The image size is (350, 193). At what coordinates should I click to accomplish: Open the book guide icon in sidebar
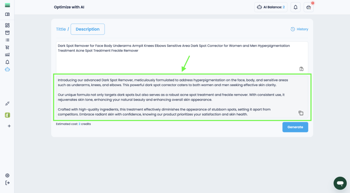7,14
